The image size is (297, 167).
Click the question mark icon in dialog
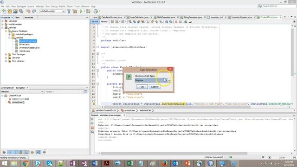click(129, 77)
